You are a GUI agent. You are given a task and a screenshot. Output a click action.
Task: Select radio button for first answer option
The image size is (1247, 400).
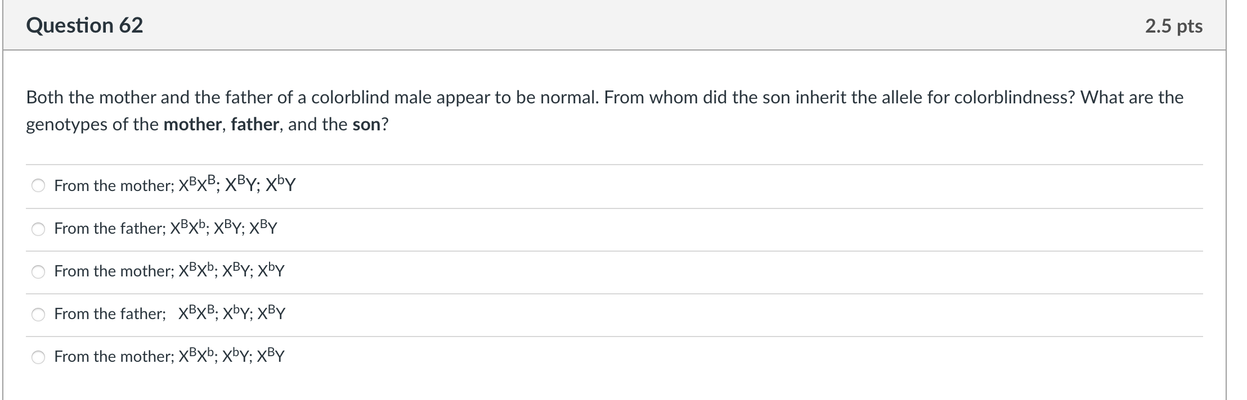click(x=38, y=186)
